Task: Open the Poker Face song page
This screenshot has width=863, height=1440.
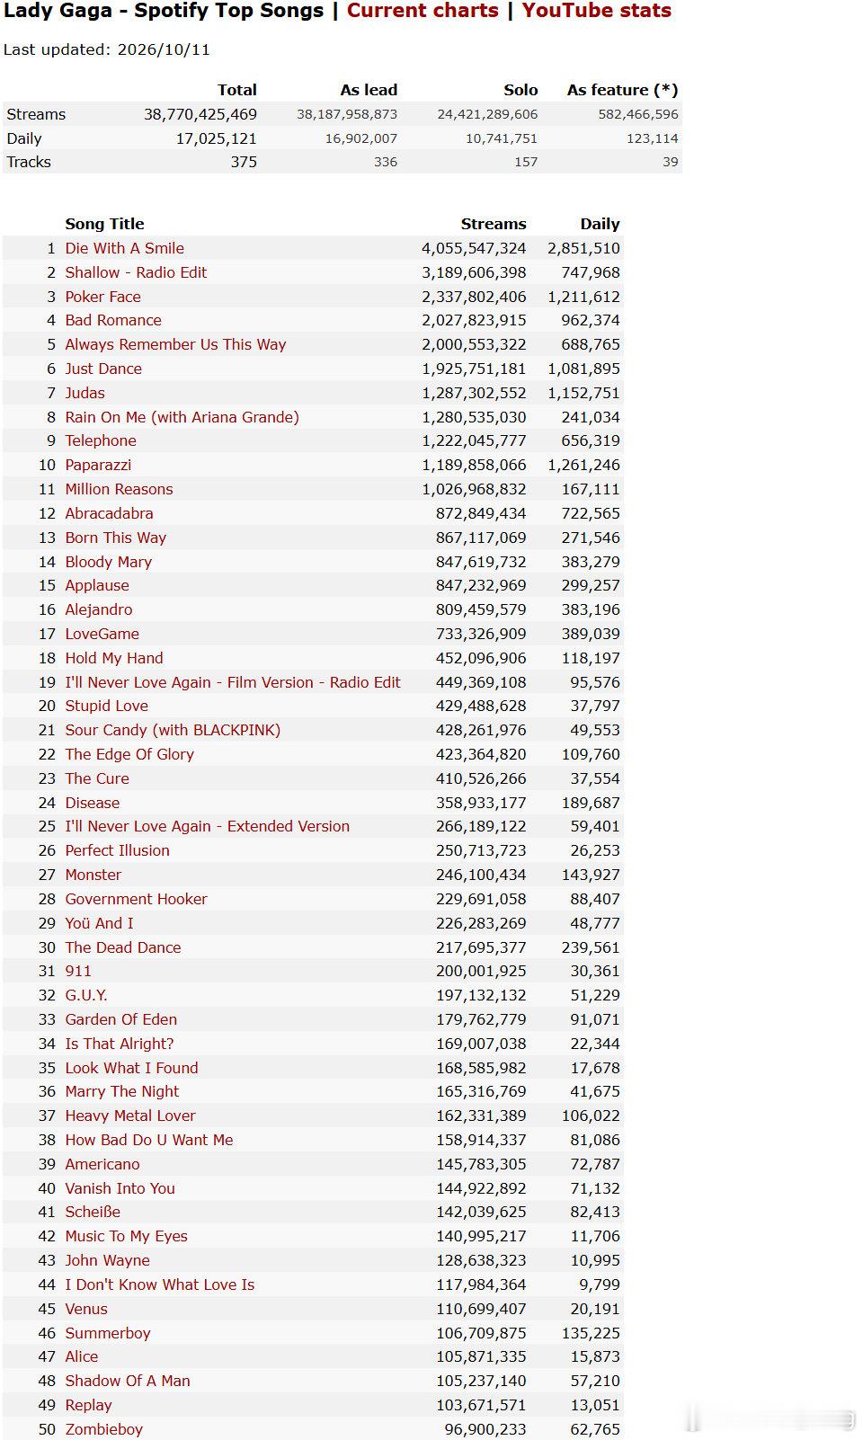Action: click(102, 297)
